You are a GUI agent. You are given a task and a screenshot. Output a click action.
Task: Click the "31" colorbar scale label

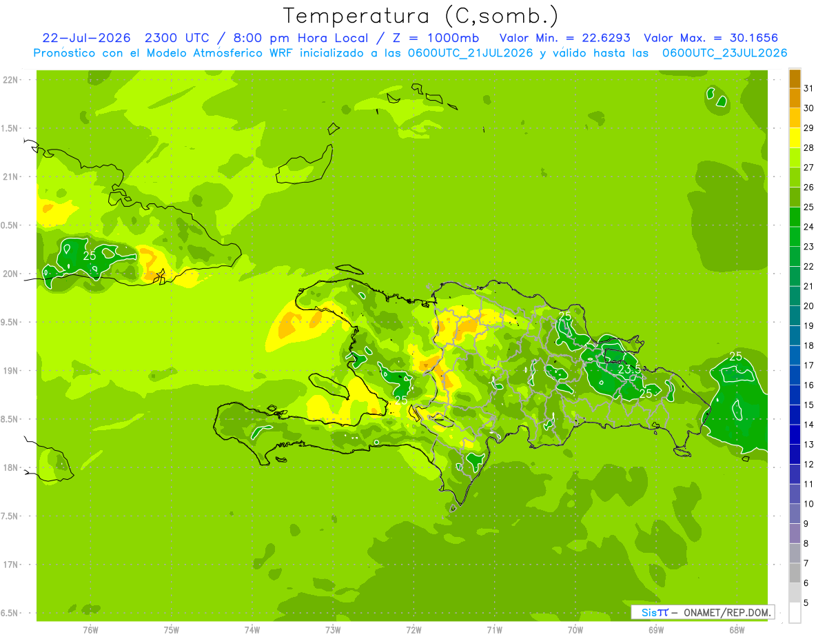point(808,88)
